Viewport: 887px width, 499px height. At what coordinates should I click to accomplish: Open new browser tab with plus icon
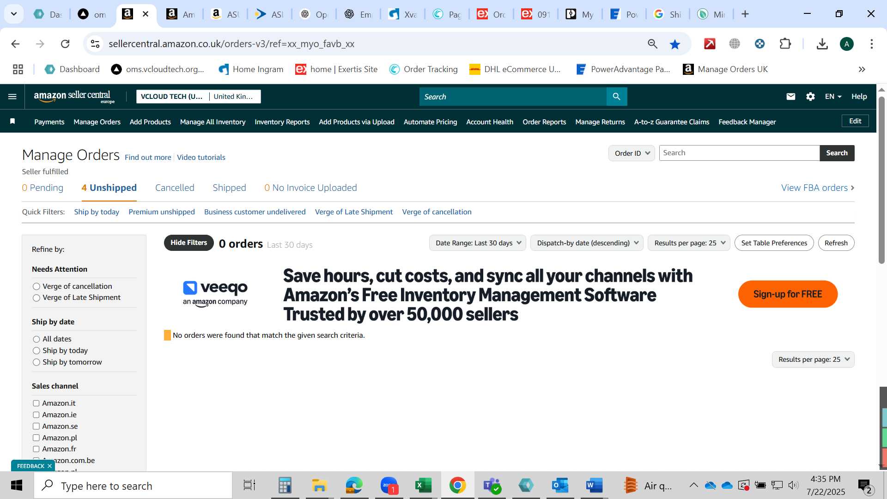click(x=745, y=14)
